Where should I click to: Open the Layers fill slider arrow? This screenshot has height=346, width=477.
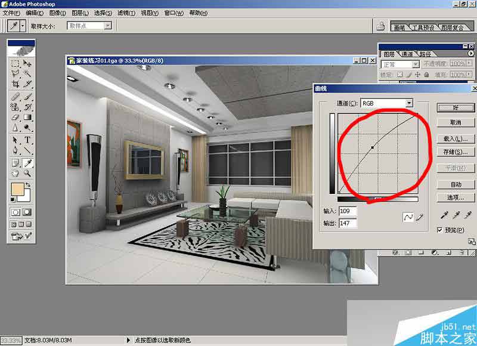(x=469, y=74)
